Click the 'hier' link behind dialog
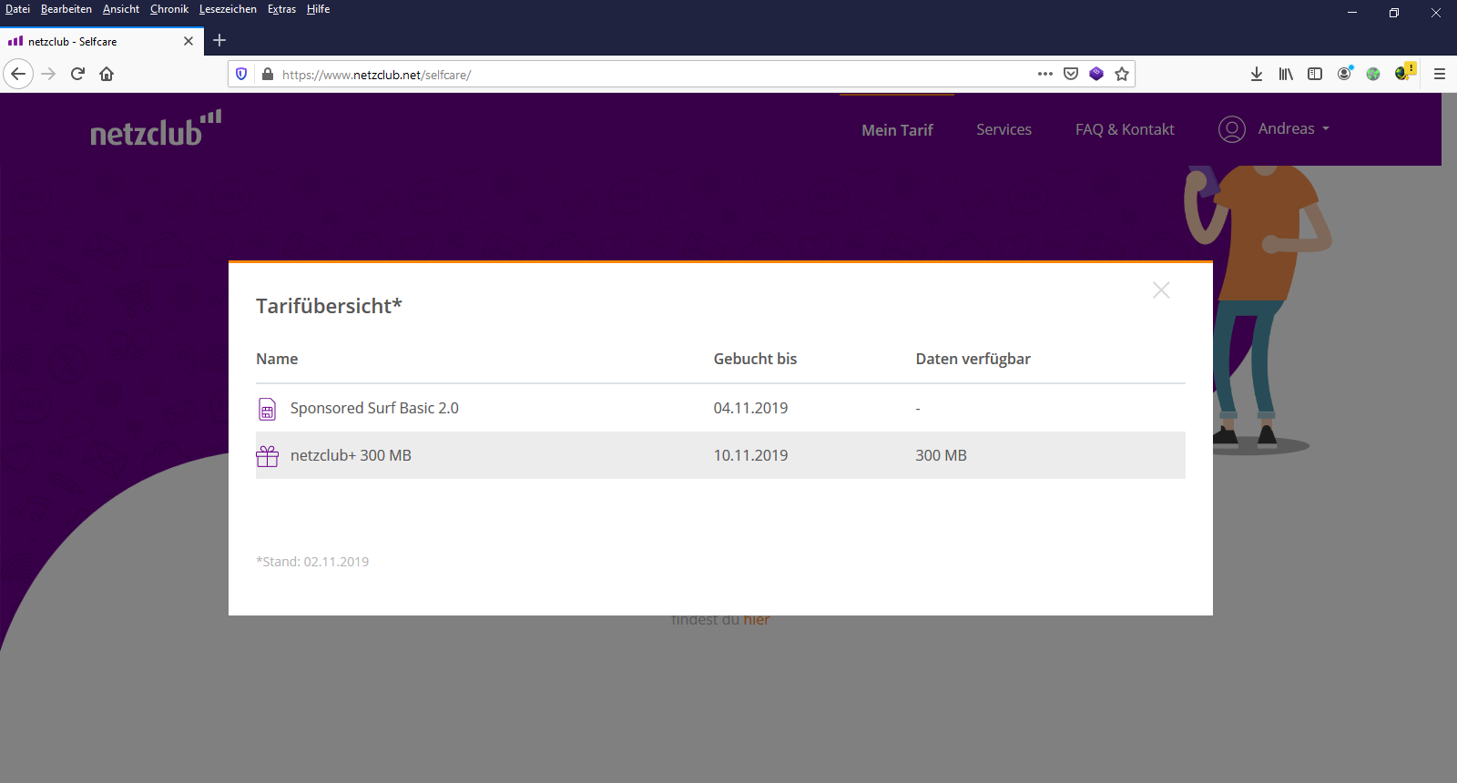The height and width of the screenshot is (783, 1457). pyautogui.click(x=756, y=619)
